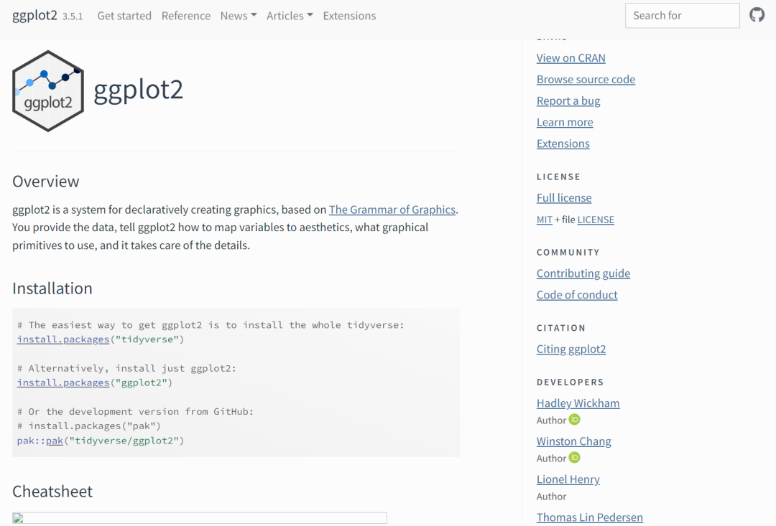Open the sidebar Extensions link
The height and width of the screenshot is (526, 776).
click(563, 144)
